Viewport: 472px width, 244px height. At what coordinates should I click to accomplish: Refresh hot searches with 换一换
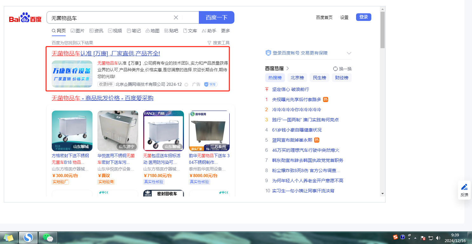tap(342, 69)
